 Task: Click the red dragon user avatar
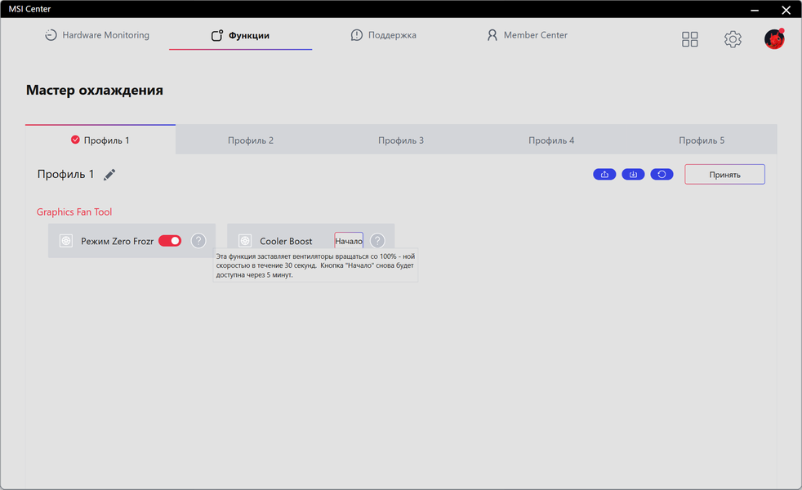[774, 39]
